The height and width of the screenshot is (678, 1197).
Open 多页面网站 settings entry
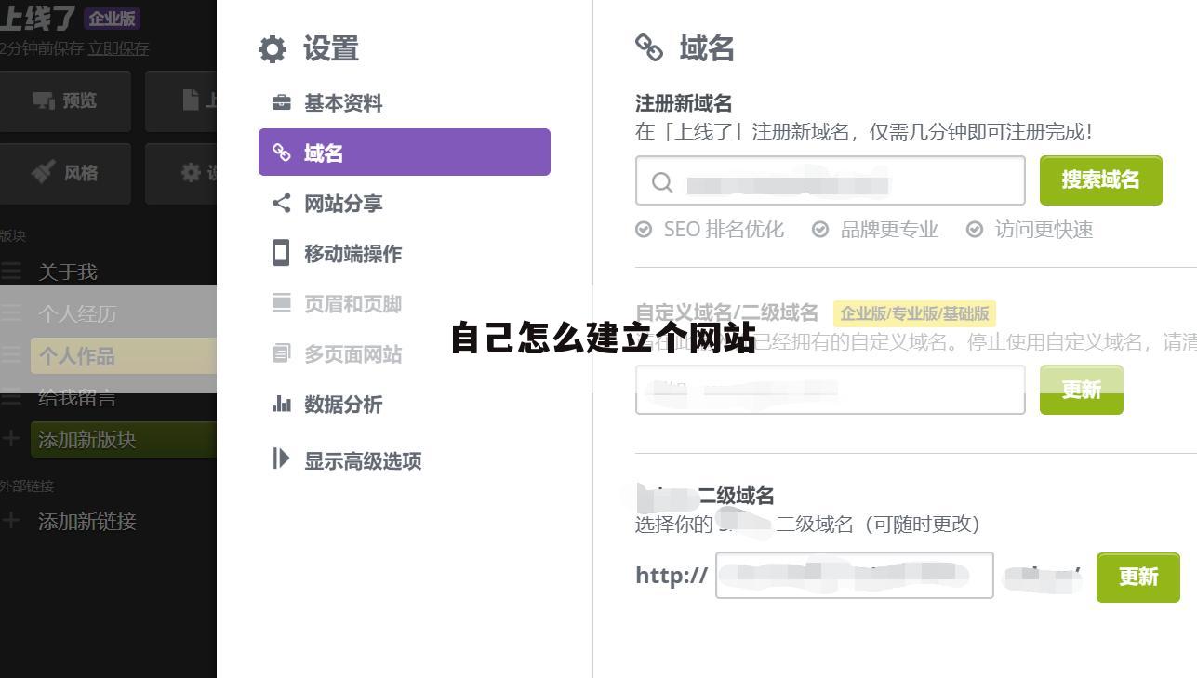pos(354,353)
